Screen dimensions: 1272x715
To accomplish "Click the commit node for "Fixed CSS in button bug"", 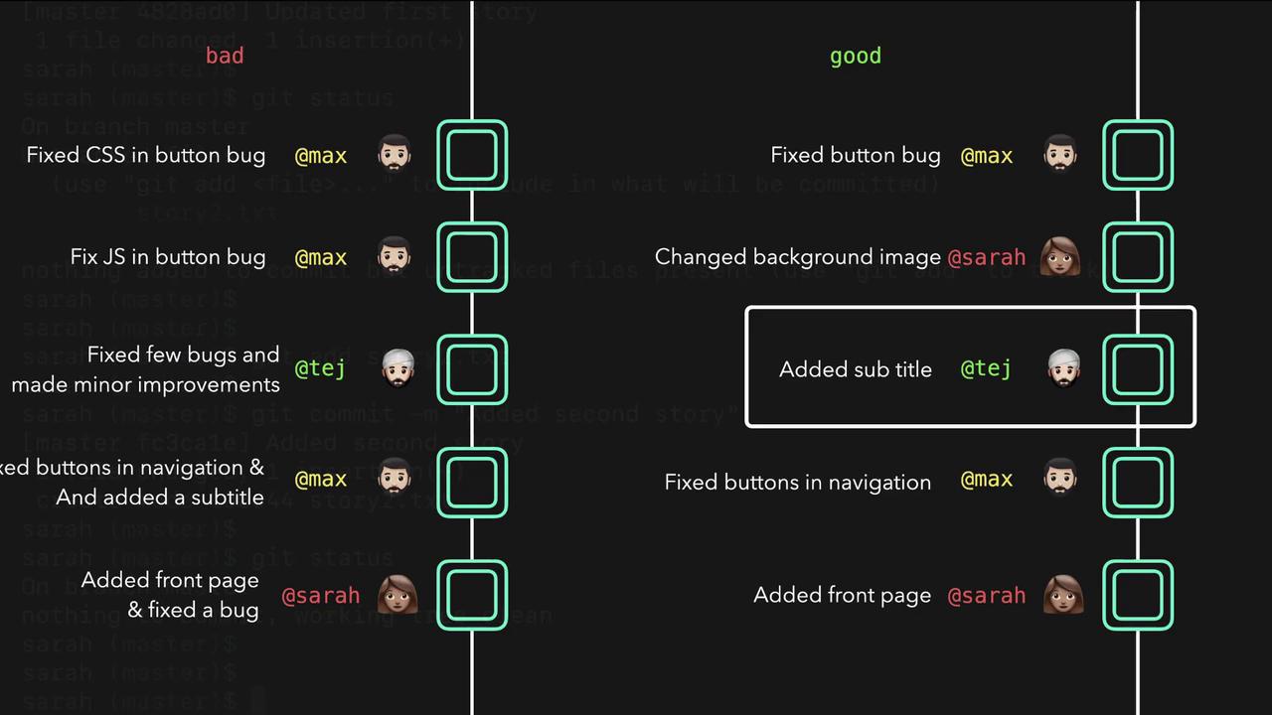I will pos(472,155).
